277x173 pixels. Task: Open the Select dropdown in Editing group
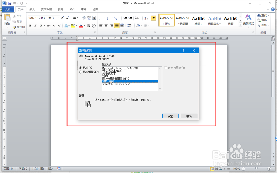(263, 25)
